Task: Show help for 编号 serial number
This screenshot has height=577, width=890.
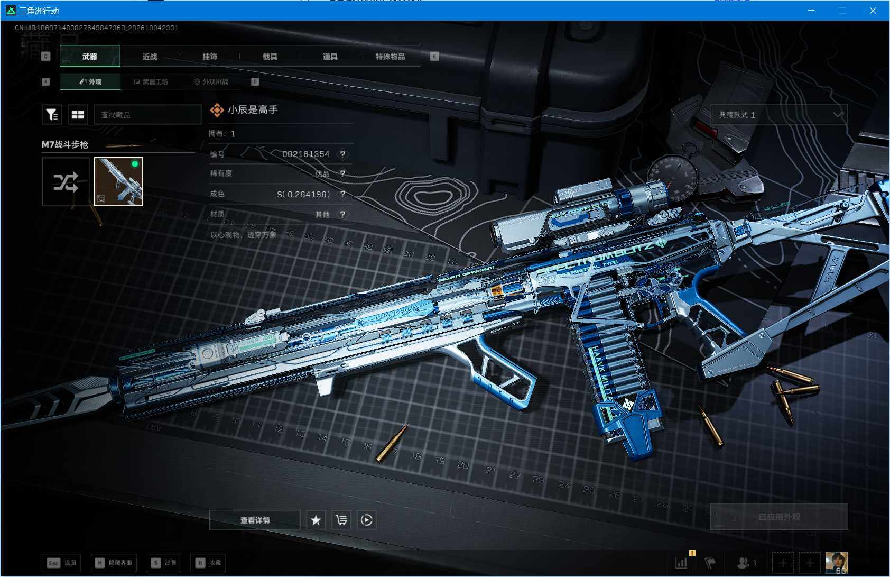Action: 343,154
